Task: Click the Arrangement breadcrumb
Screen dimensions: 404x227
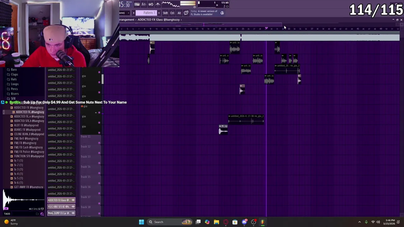Action: tap(127, 20)
